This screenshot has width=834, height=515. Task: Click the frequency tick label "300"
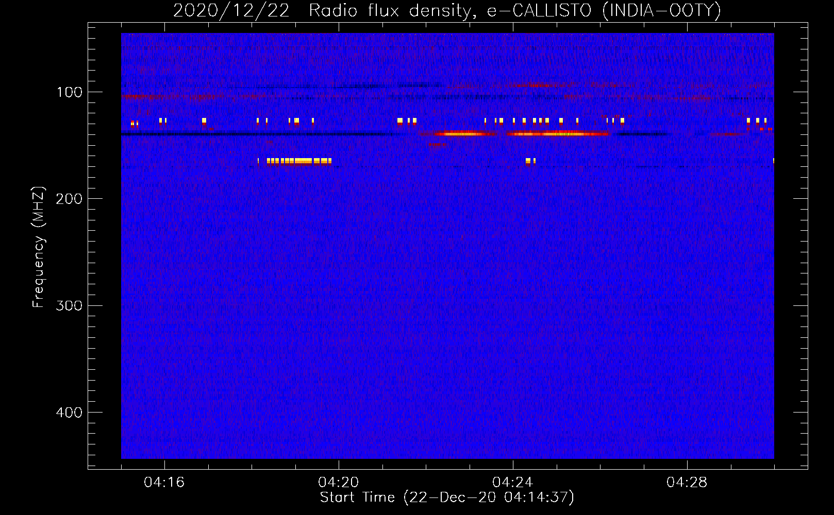[x=70, y=305]
